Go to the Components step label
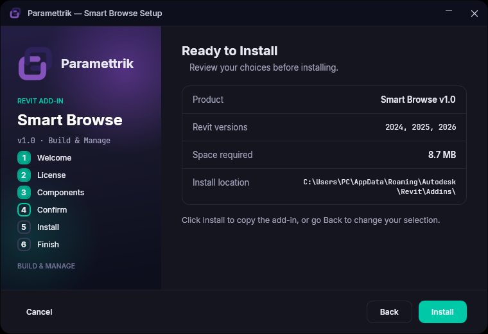488x334 pixels. point(61,193)
